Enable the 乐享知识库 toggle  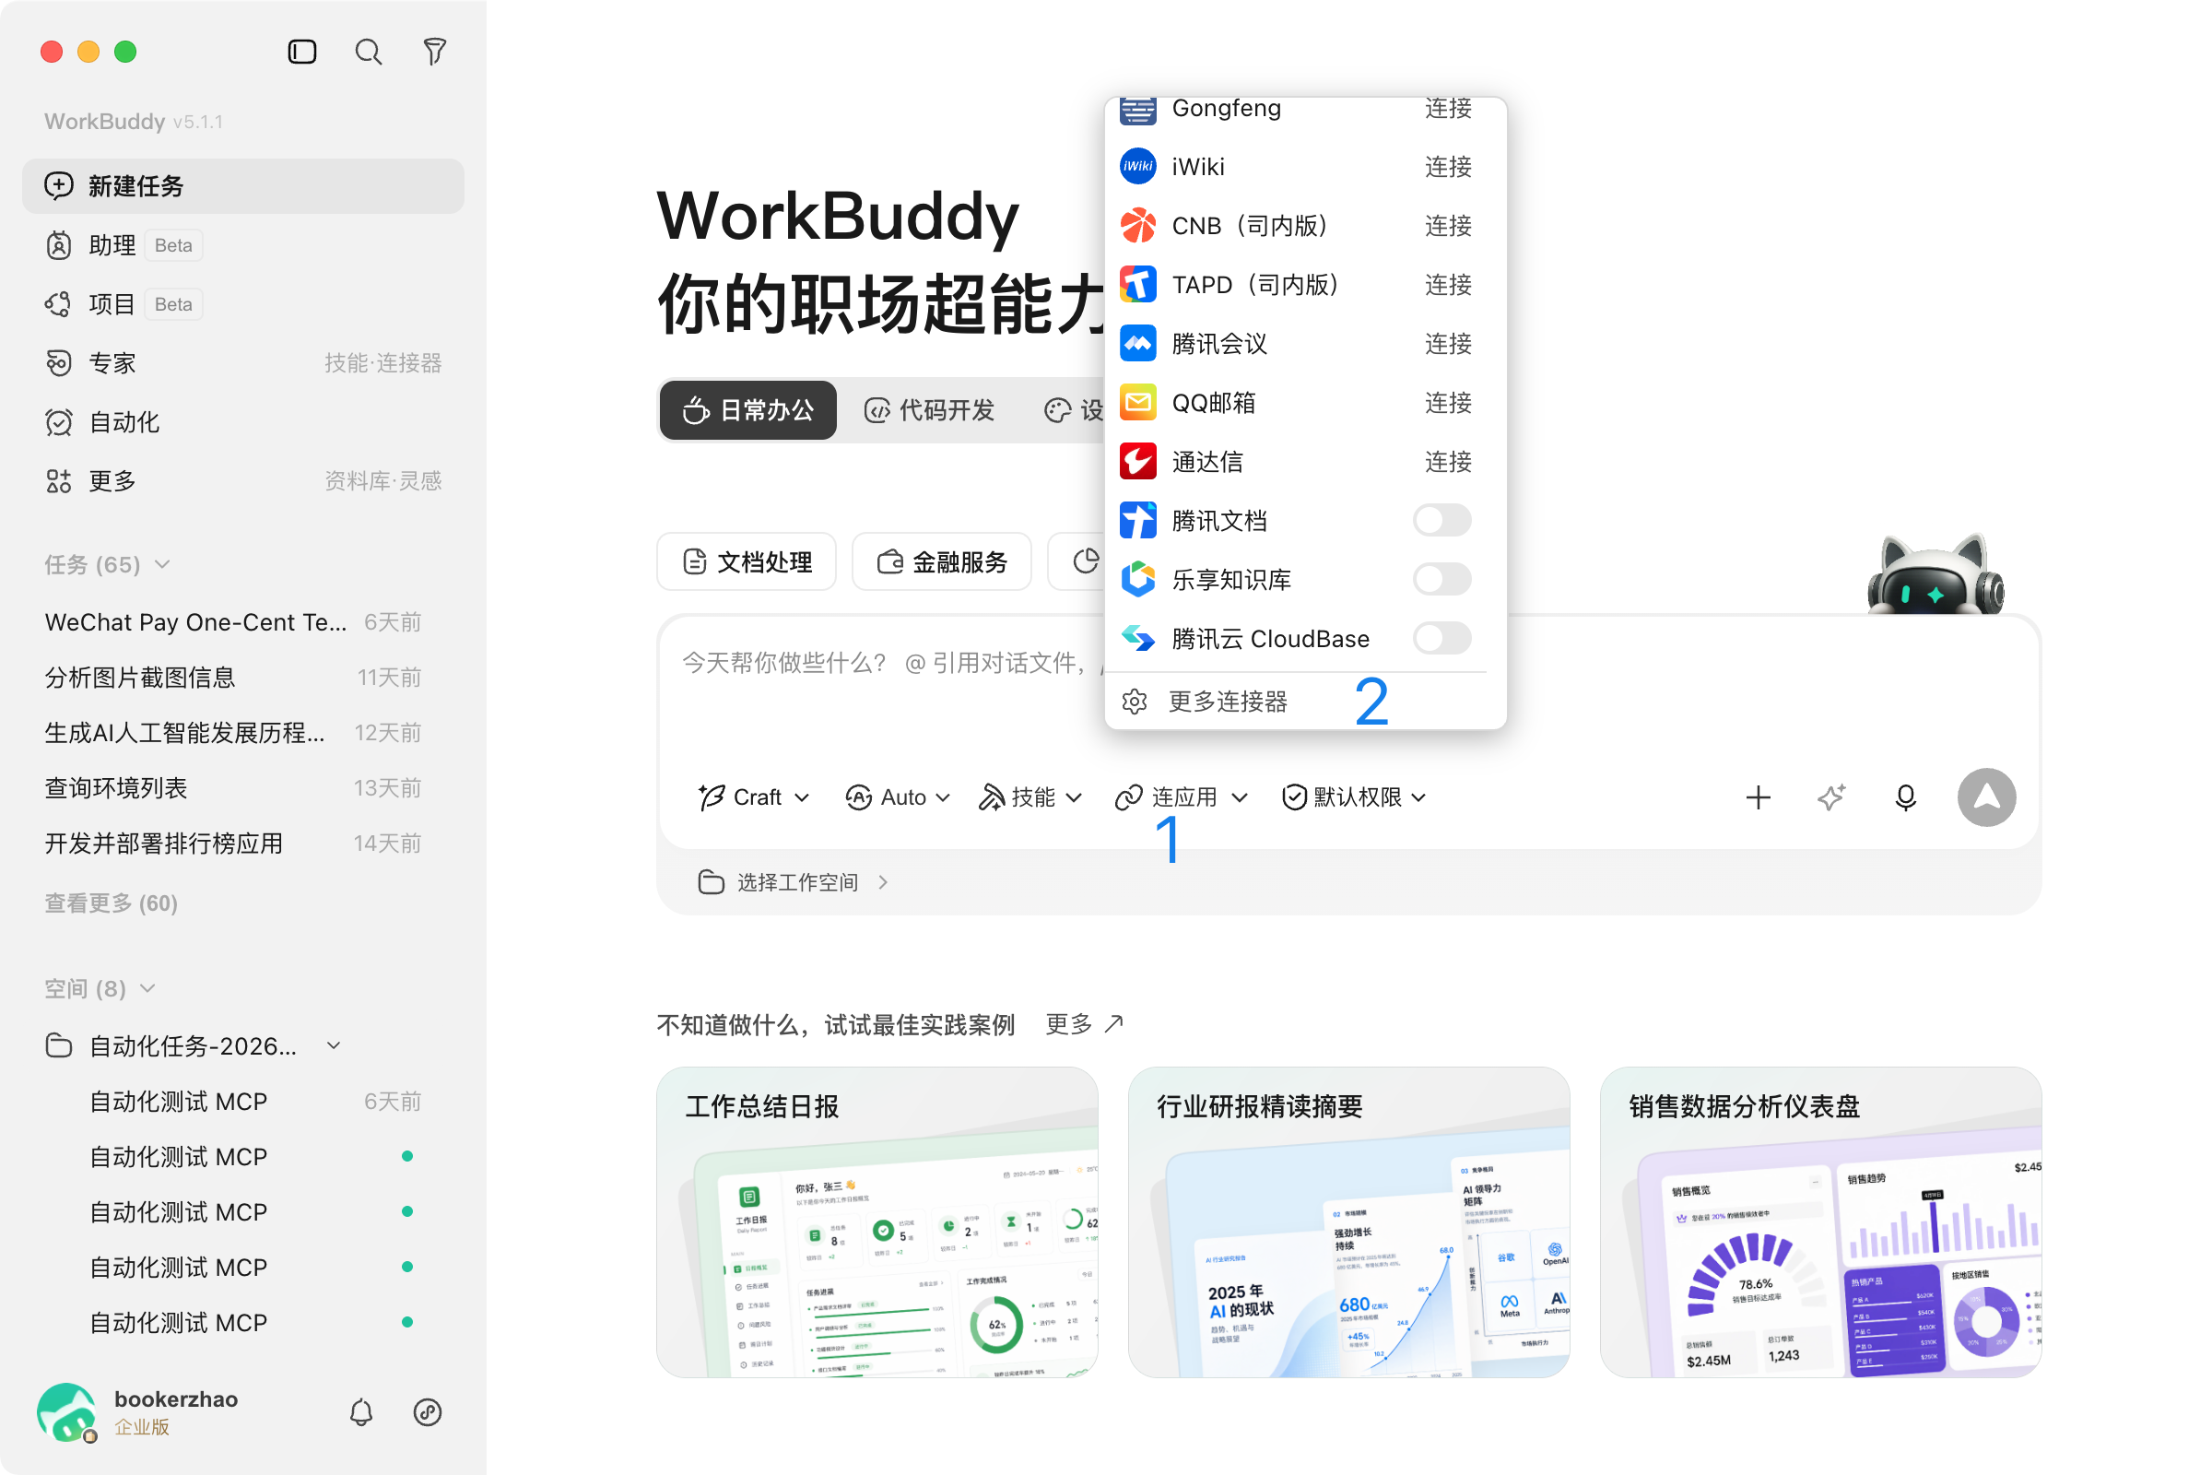[x=1441, y=580]
